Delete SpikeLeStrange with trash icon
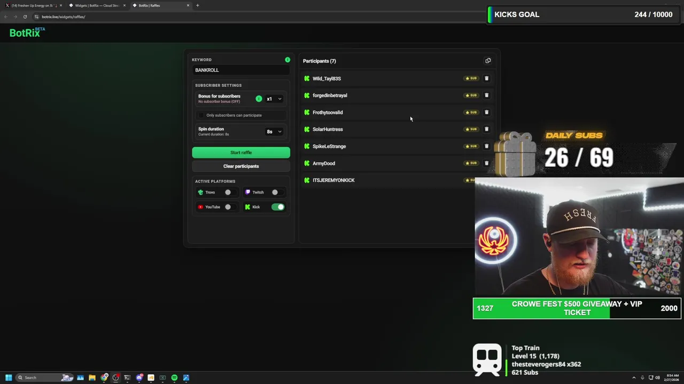The height and width of the screenshot is (384, 684). (x=486, y=146)
